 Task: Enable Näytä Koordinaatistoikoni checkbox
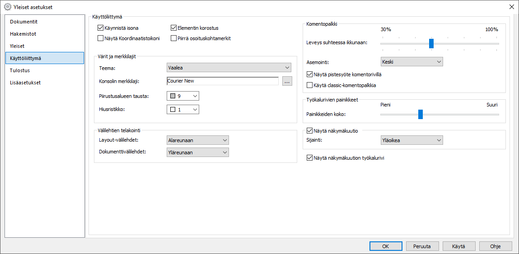tap(101, 38)
